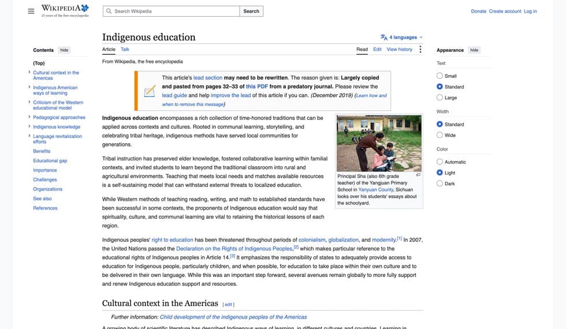Screen dimensions: 566x329
Task: Click citation reference [2]
Action: 296,247
